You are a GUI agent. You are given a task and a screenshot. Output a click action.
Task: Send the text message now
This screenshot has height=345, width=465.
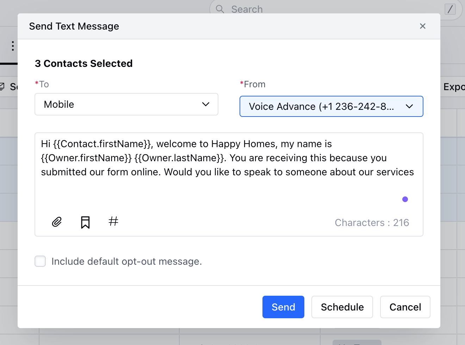[283, 307]
